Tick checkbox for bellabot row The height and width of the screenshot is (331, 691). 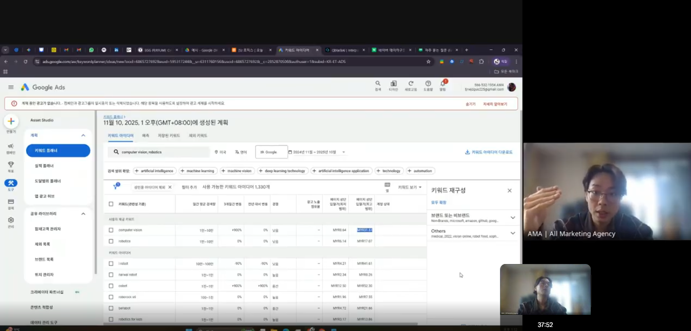[x=111, y=308]
